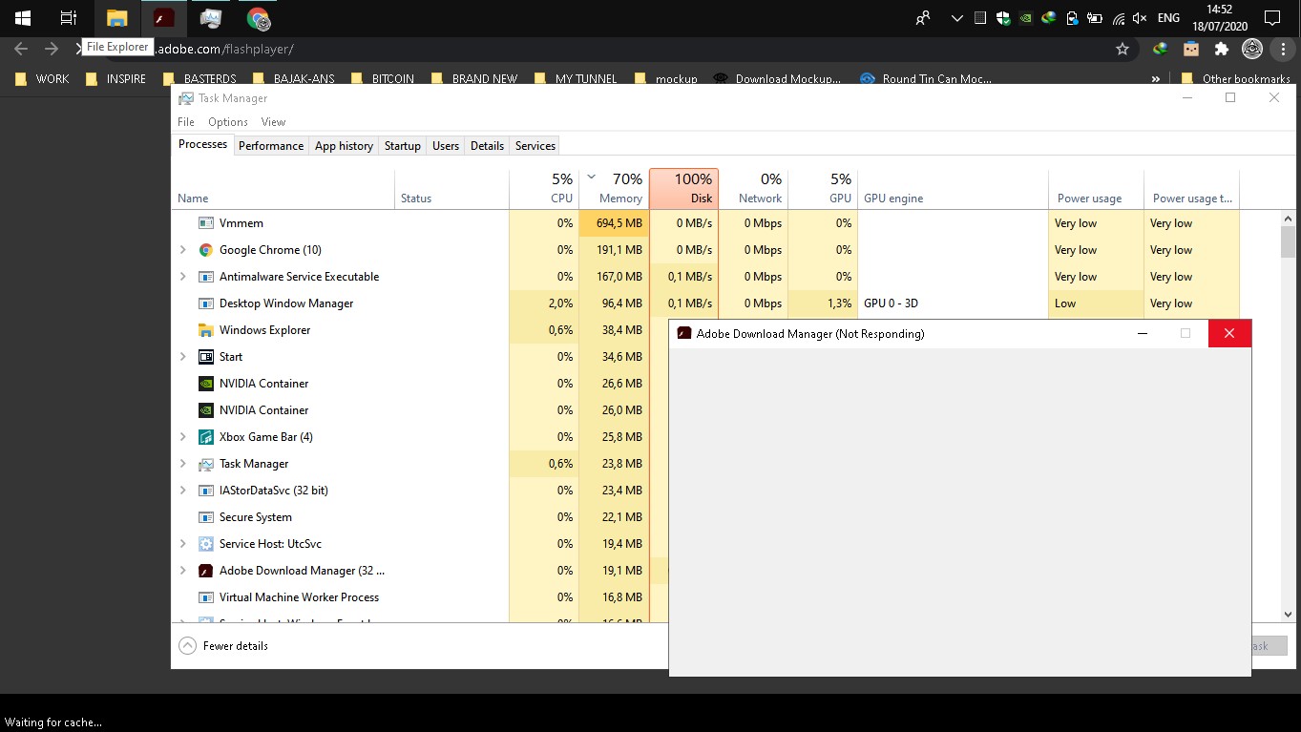Open the File menu in Task Manager
The width and height of the screenshot is (1301, 732).
click(186, 122)
